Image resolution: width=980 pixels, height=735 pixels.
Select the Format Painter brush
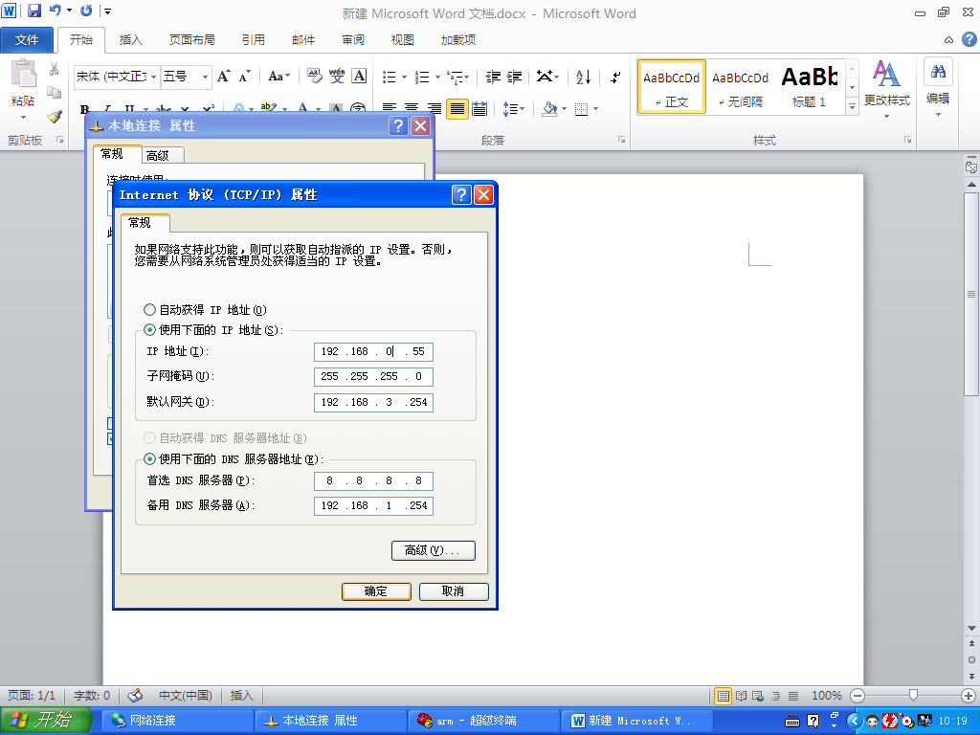coord(55,116)
